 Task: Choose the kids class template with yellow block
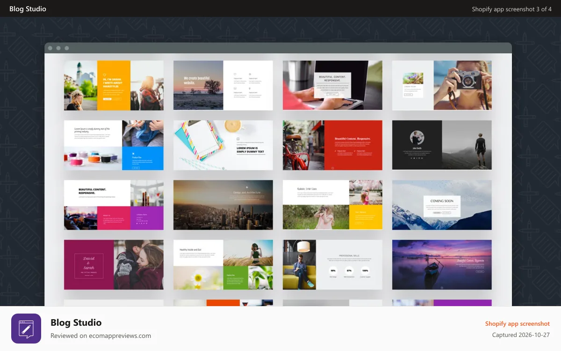(x=332, y=205)
